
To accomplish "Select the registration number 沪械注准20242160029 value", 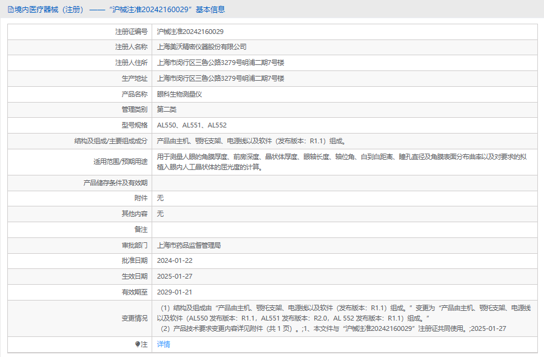I will click(190, 31).
